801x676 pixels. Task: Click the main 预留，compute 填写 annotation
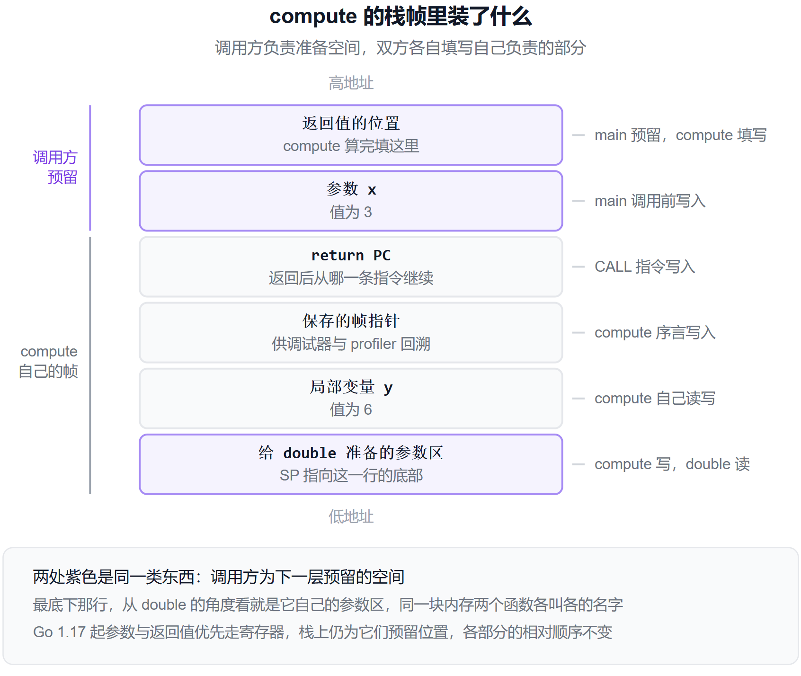pos(680,135)
